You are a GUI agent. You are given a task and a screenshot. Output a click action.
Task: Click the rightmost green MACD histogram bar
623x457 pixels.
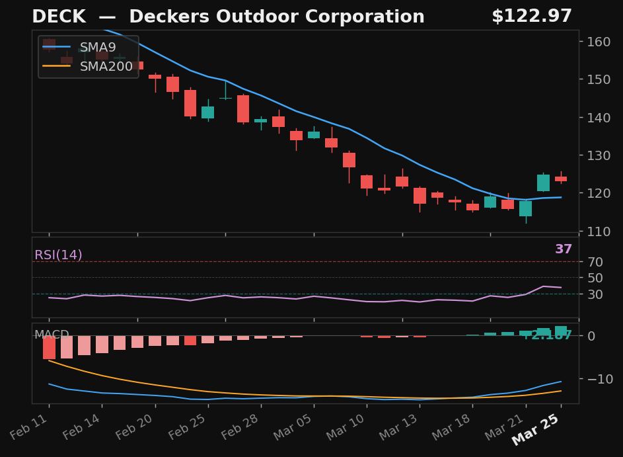coord(561,331)
